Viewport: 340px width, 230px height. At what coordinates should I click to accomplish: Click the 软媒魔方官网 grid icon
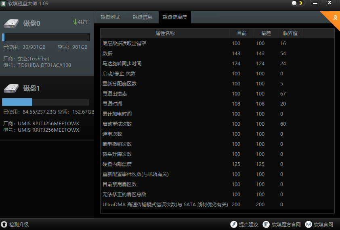pyautogui.click(x=266, y=224)
